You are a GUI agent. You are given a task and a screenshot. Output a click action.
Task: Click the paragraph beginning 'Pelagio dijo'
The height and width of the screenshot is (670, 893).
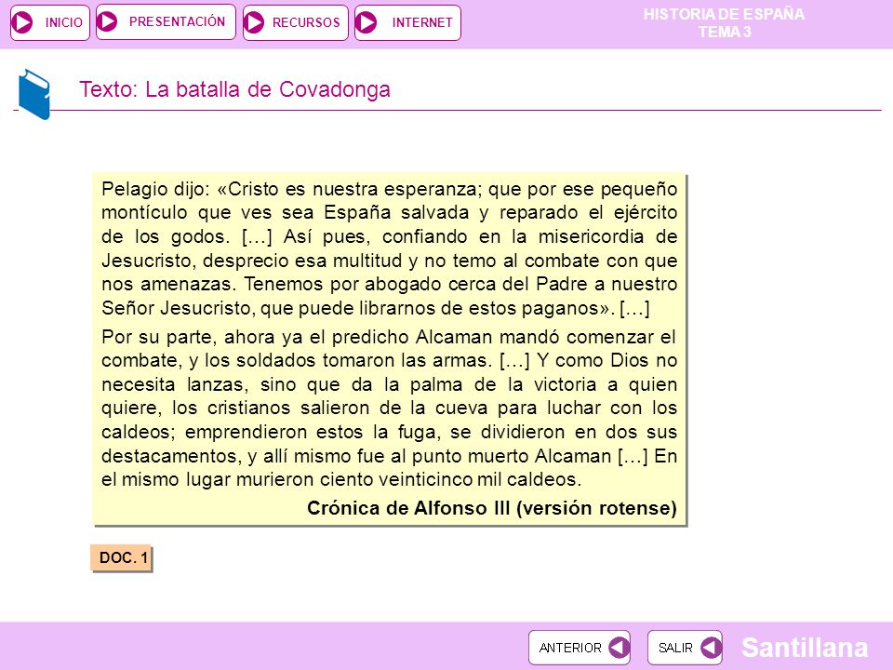coord(390,248)
